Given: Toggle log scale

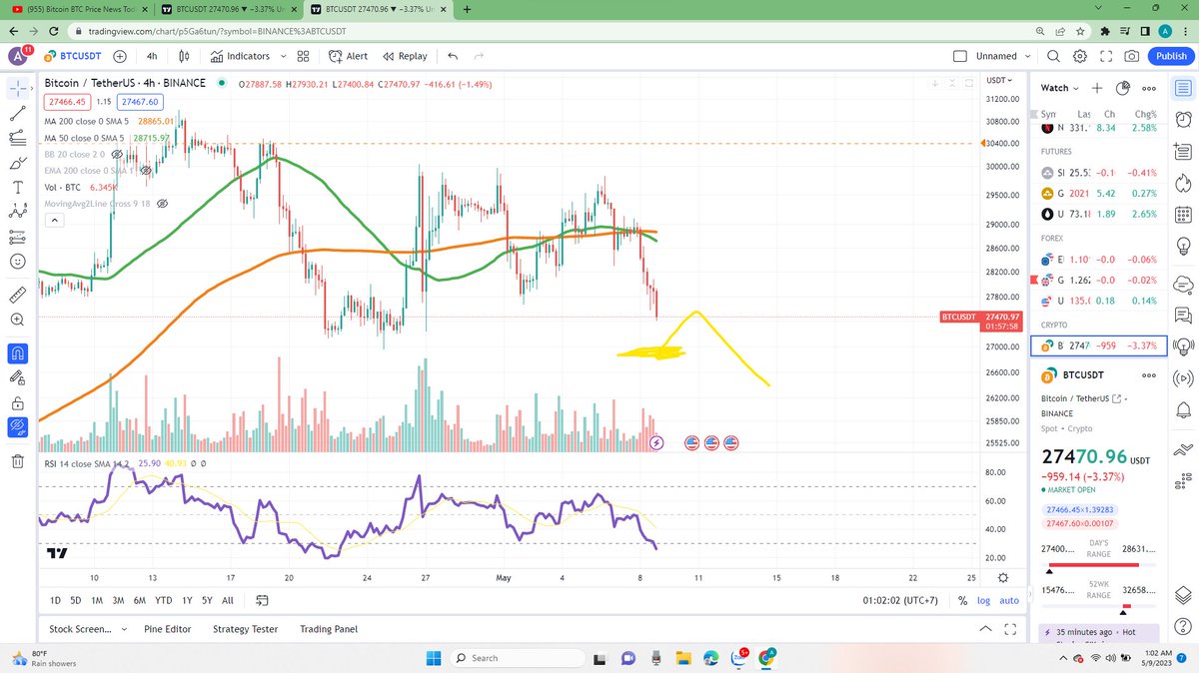Looking at the screenshot, I should pyautogui.click(x=984, y=600).
